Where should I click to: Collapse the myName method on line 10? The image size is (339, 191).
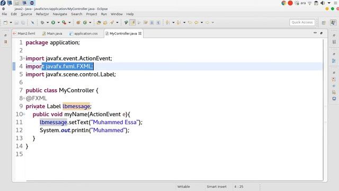tap(24, 114)
